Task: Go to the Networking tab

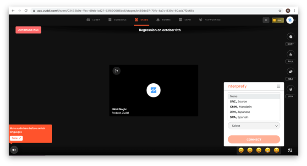Action: click(210, 20)
